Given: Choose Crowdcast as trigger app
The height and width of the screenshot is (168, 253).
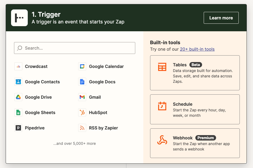Looking at the screenshot, I should [36, 66].
